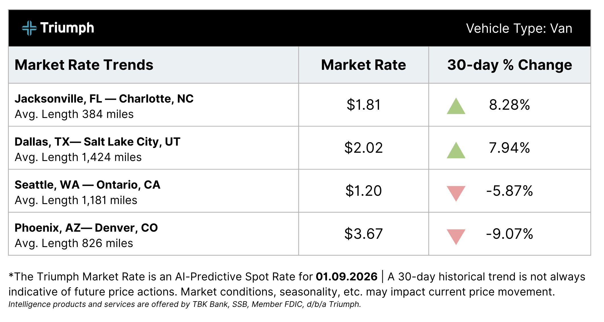Click the green up arrow beside 8.28%

tap(456, 107)
